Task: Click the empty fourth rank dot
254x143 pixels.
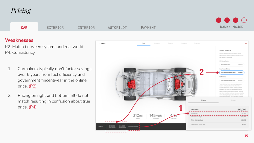Action: click(x=244, y=20)
